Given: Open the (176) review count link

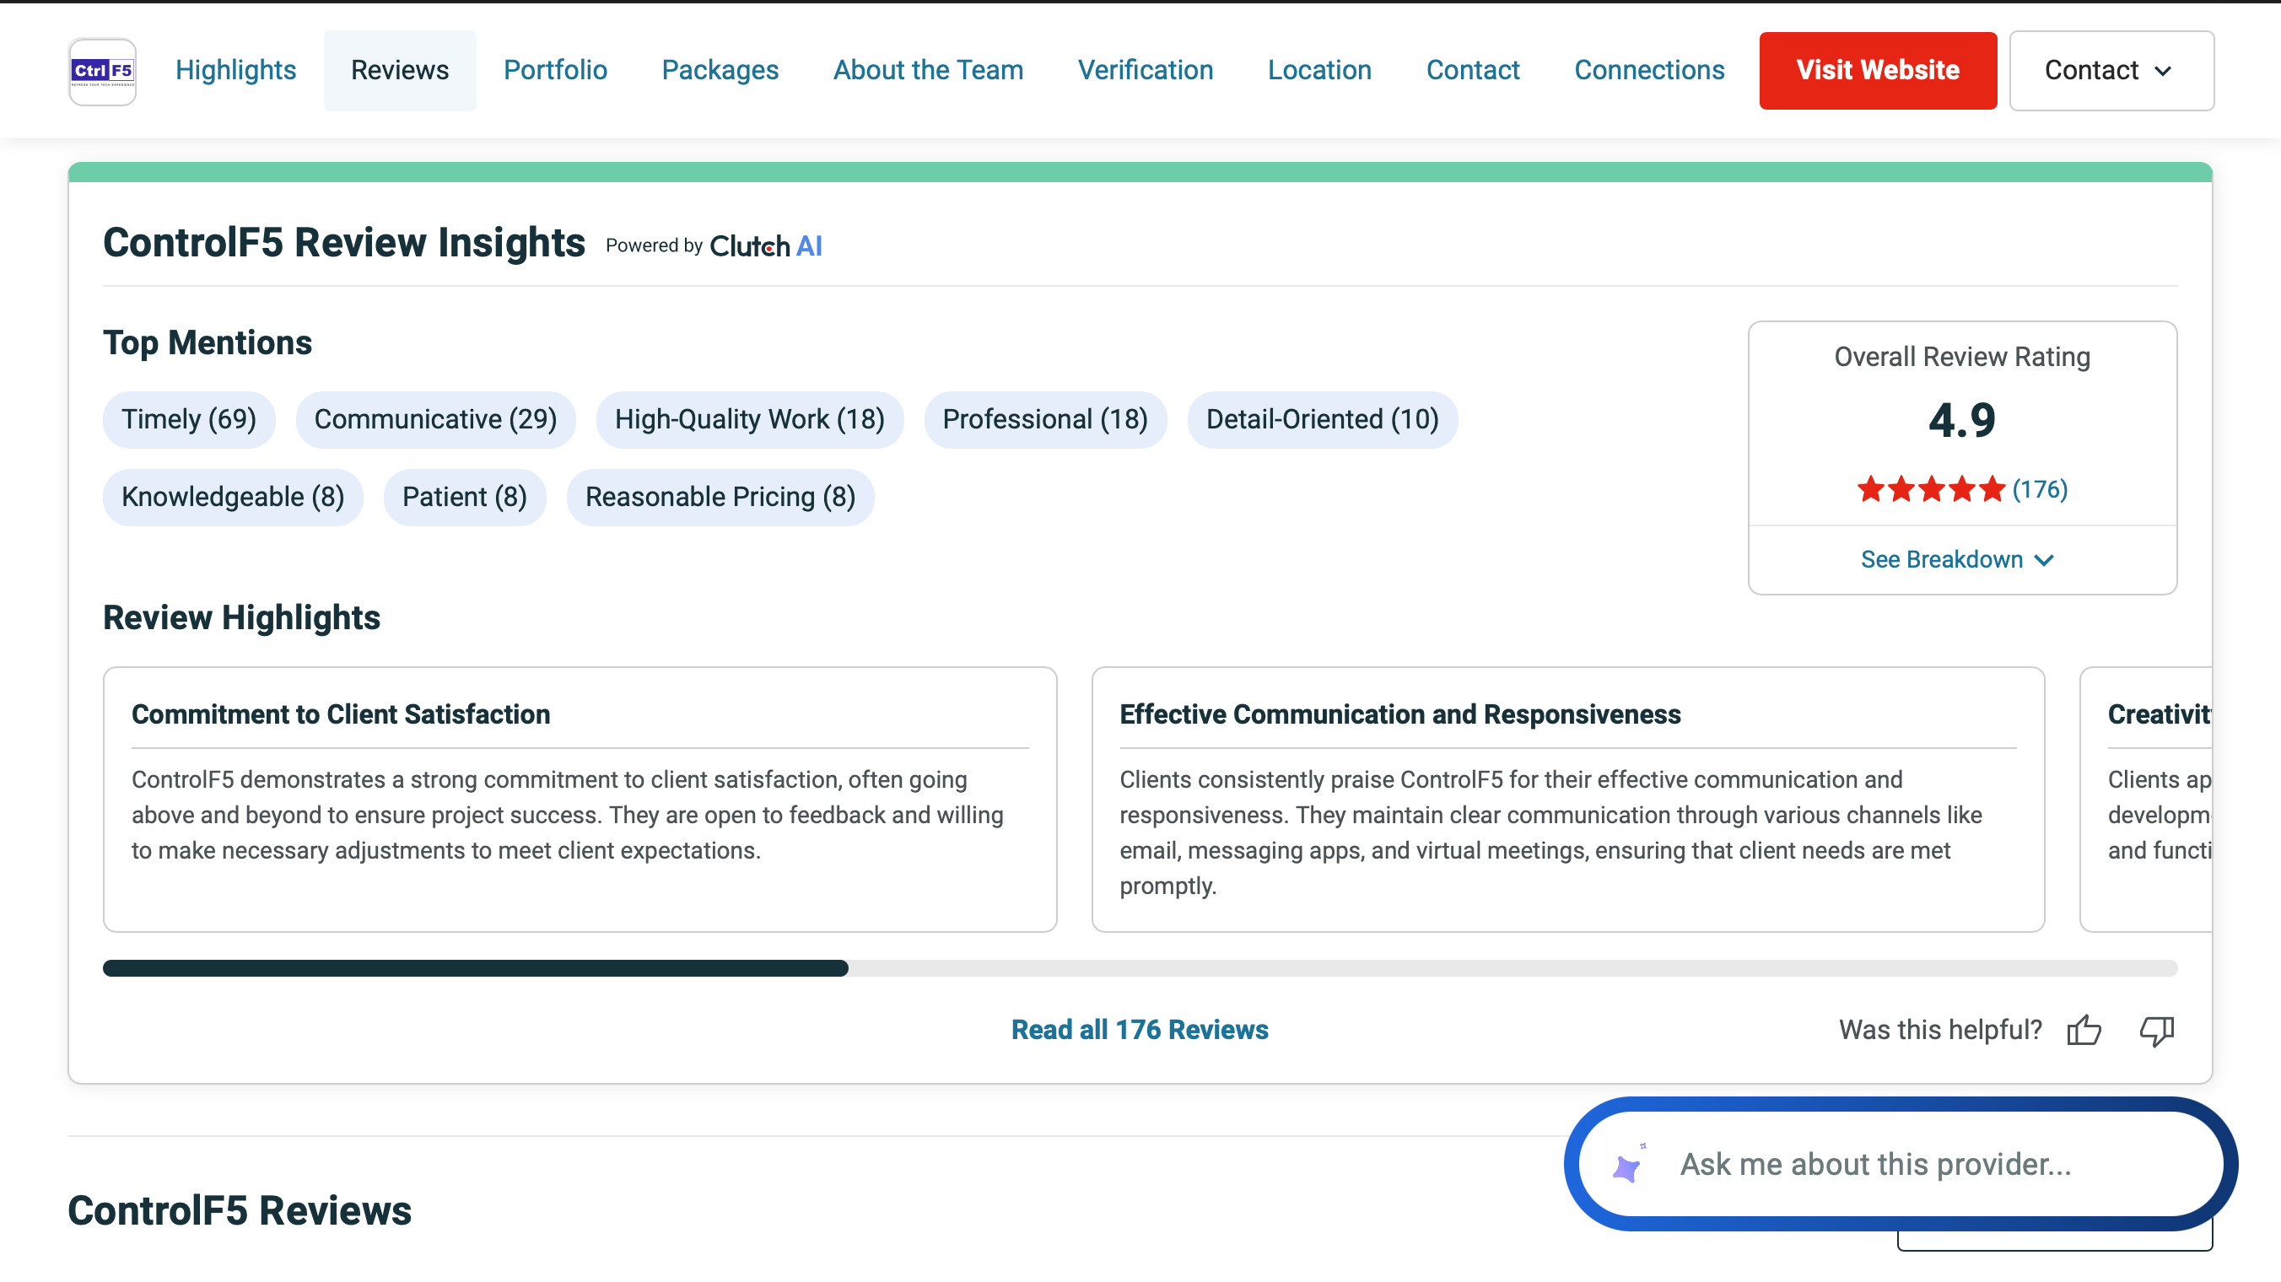Looking at the screenshot, I should 2039,489.
